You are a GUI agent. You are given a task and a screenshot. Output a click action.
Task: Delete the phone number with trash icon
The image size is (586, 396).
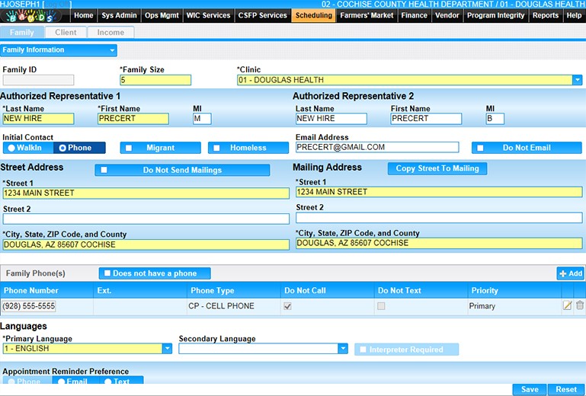tap(579, 305)
